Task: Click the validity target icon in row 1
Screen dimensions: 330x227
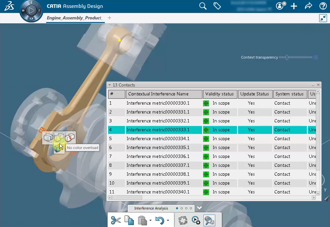Action: coord(206,103)
